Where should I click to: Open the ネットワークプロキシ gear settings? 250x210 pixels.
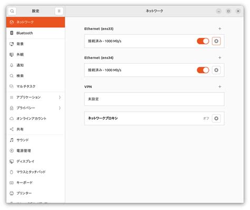click(x=216, y=118)
